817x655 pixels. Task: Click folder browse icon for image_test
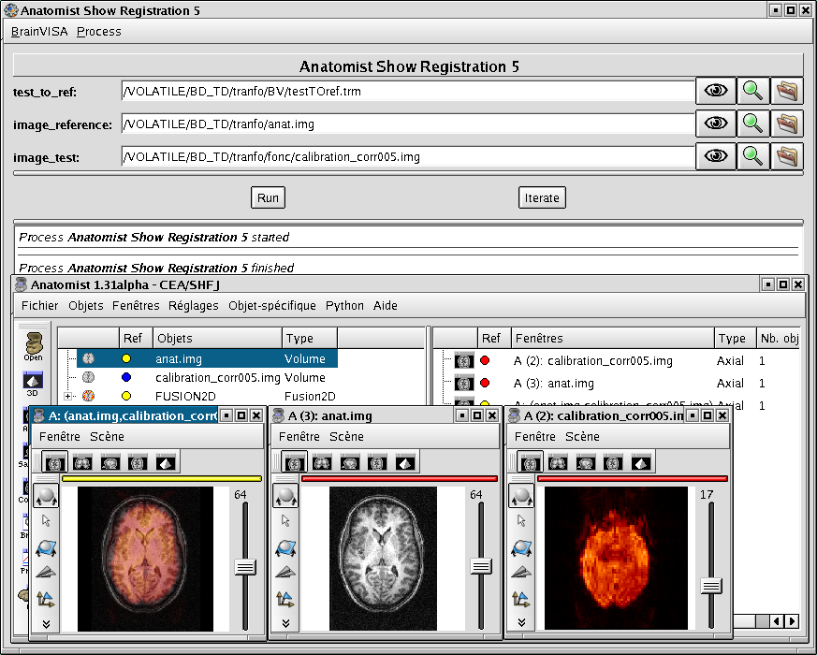click(787, 156)
